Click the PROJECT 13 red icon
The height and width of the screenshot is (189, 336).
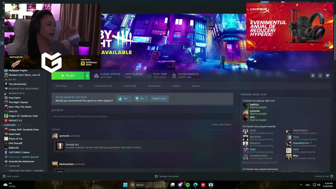click(6, 120)
